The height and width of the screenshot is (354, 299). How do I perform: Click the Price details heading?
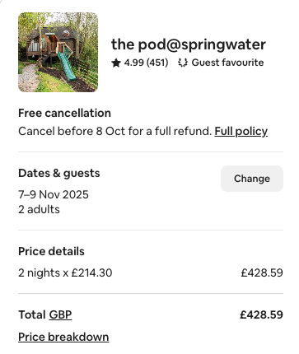point(51,251)
